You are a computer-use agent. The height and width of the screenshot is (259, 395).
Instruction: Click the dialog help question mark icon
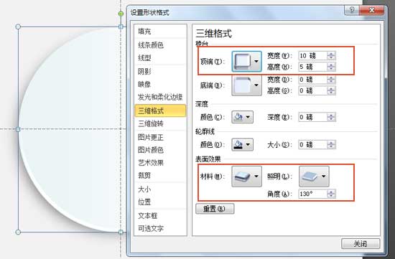click(352, 10)
